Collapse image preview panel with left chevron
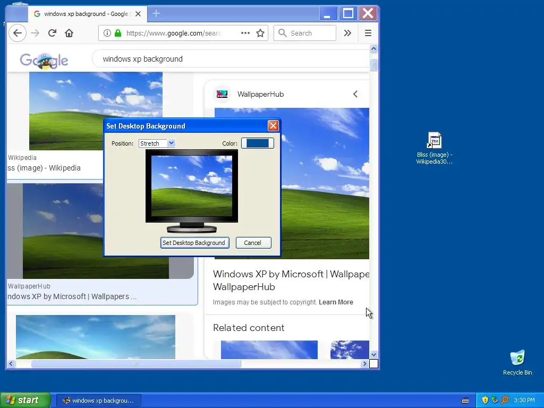This screenshot has width=544, height=408. (355, 94)
